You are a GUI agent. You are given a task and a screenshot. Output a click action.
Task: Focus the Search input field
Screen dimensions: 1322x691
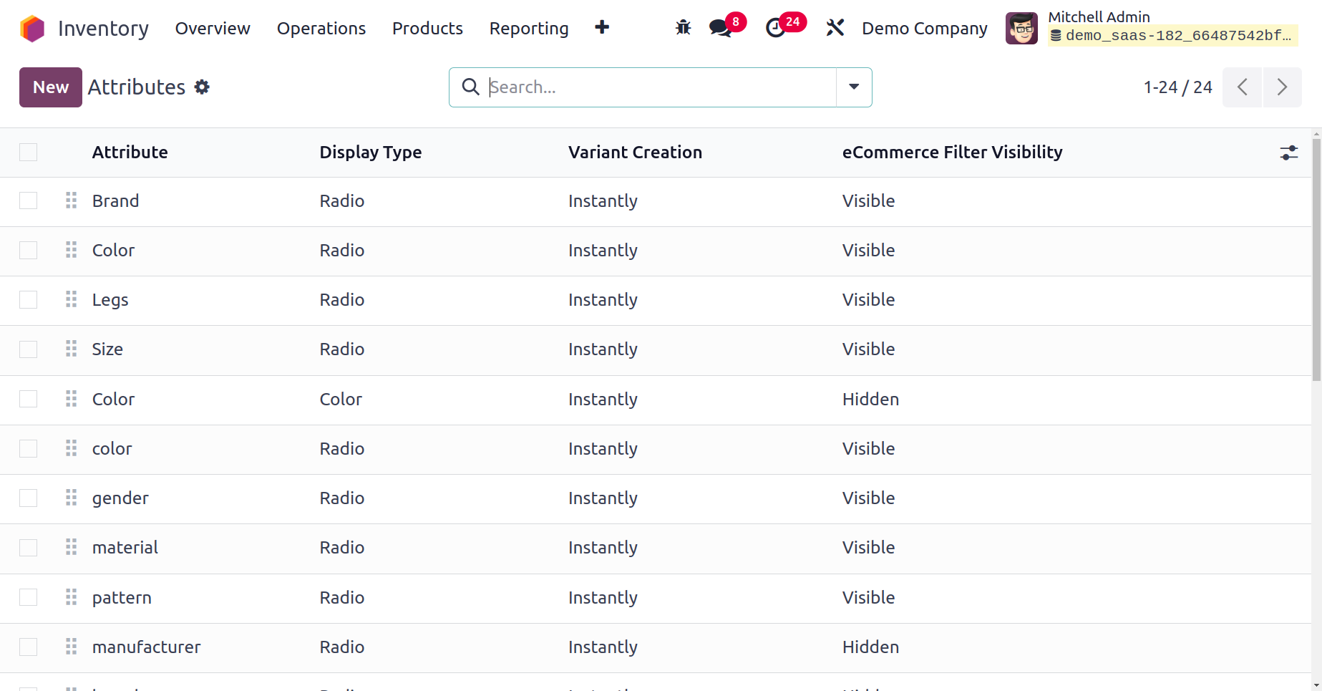click(x=658, y=87)
